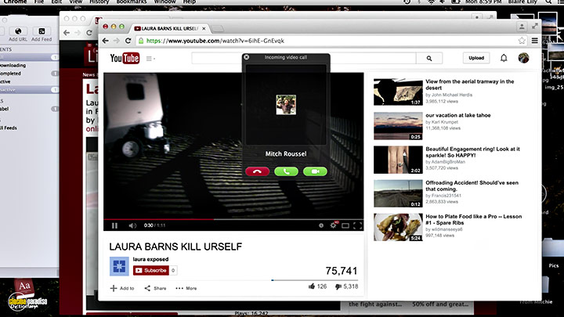Answer call with green audio phone button
Screen dimensions: 564x317
click(x=286, y=171)
